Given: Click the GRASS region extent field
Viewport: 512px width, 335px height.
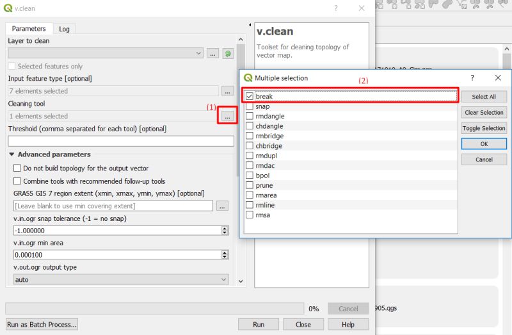Looking at the screenshot, I should [x=113, y=206].
